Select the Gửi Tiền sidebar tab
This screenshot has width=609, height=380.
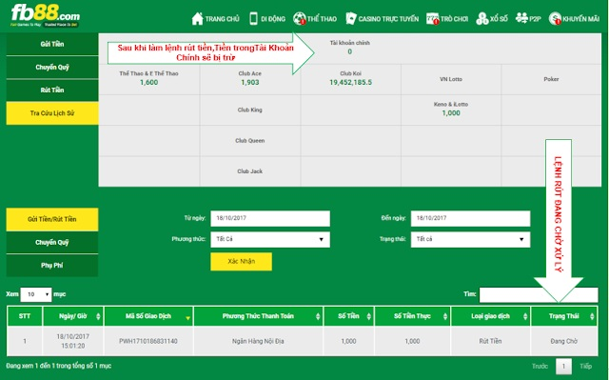click(x=52, y=44)
